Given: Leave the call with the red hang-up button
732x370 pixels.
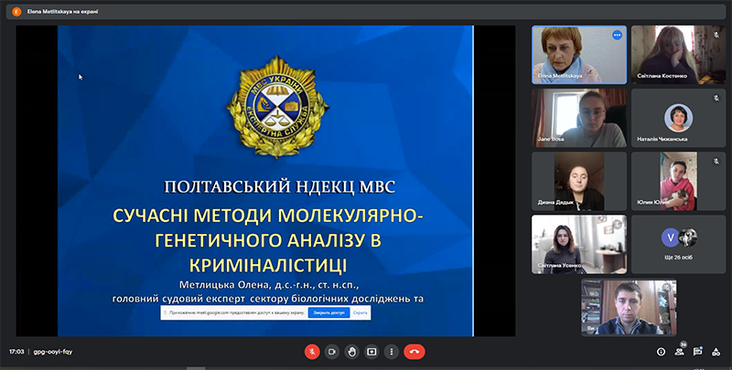Looking at the screenshot, I should click(x=414, y=352).
